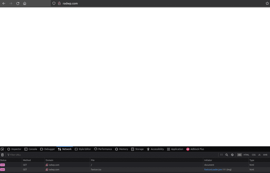Open the FaviconLoader.jsm initiator link
This screenshot has height=173, width=270.
(x=213, y=170)
